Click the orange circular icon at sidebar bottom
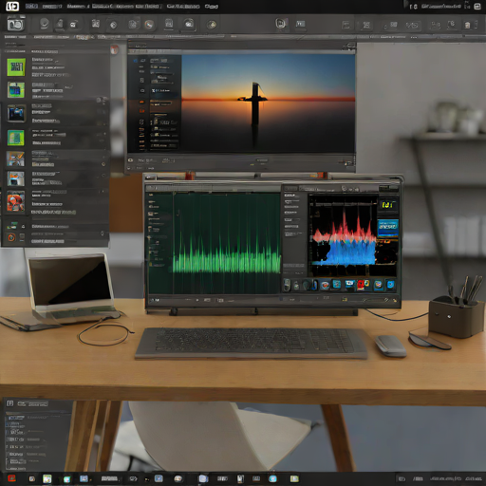This screenshot has width=486, height=486. tap(11, 237)
